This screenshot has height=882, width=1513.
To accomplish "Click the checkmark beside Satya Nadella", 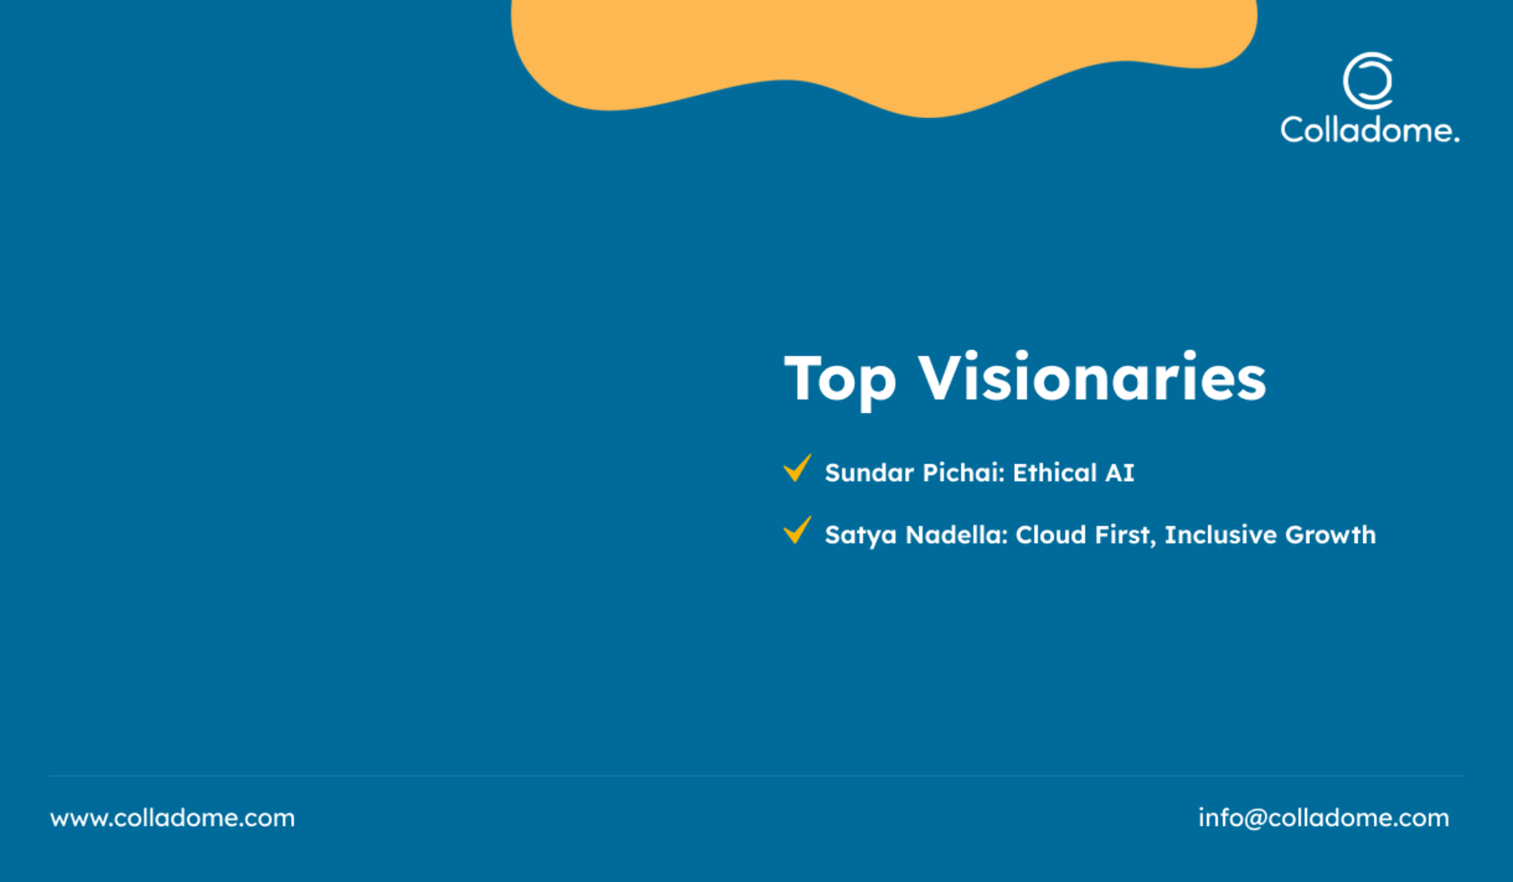I will tap(797, 530).
